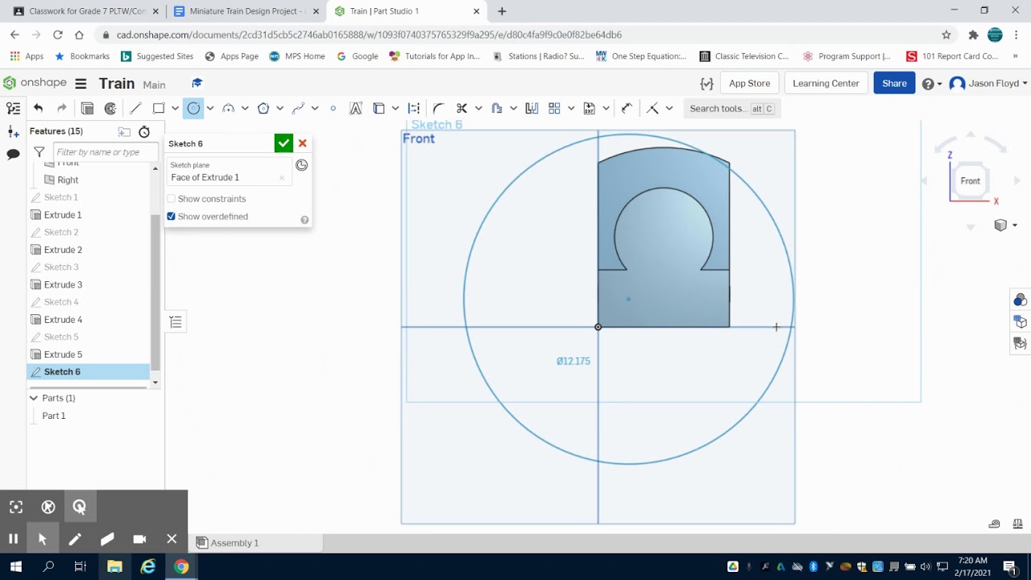Image resolution: width=1031 pixels, height=580 pixels.
Task: Open the feature list configuration icon
Action: coord(13,108)
